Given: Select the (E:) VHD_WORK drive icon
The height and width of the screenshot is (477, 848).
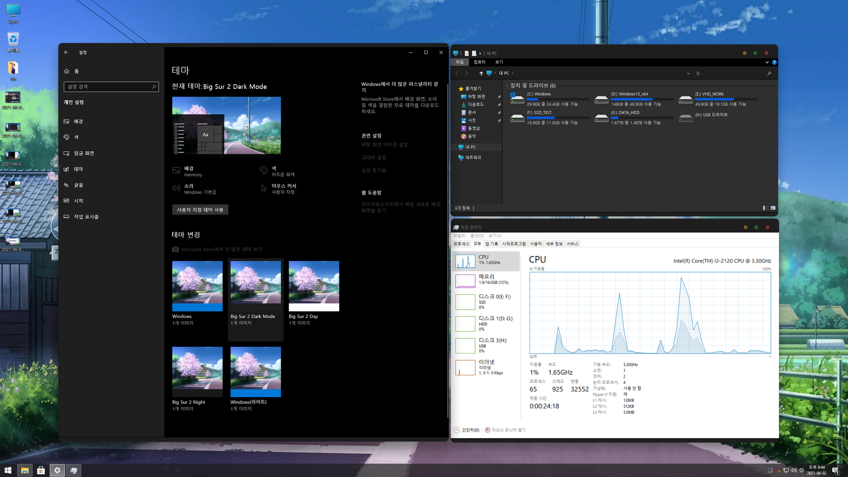Looking at the screenshot, I should click(x=685, y=99).
